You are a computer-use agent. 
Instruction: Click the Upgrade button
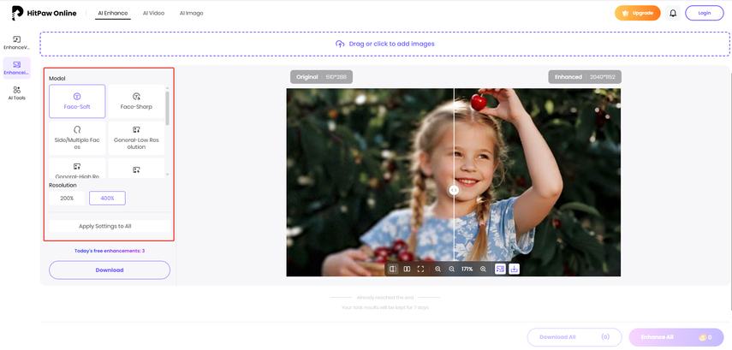point(637,13)
